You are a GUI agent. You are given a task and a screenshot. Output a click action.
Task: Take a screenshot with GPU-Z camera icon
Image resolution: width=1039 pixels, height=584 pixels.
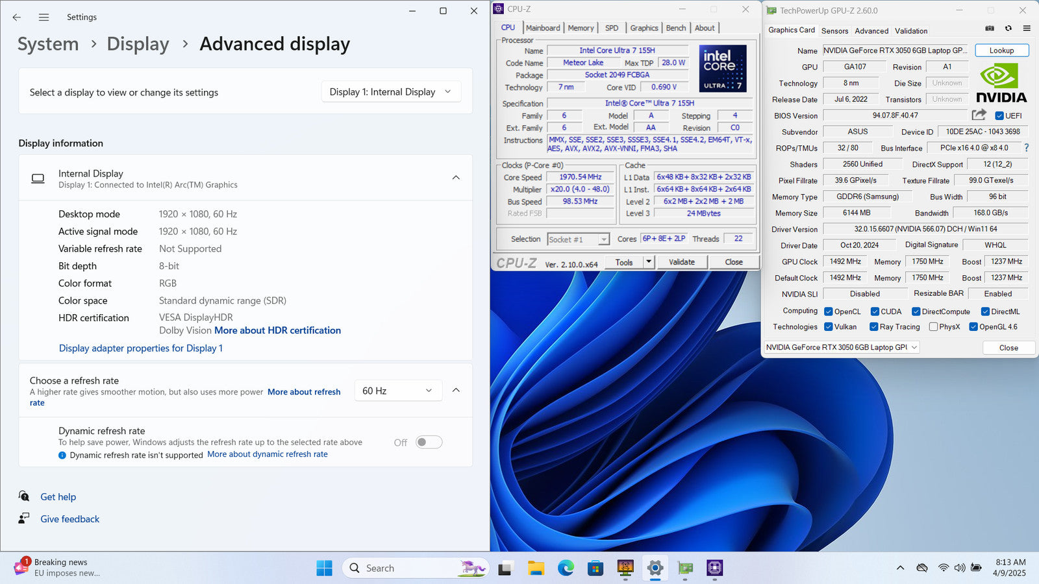point(990,29)
